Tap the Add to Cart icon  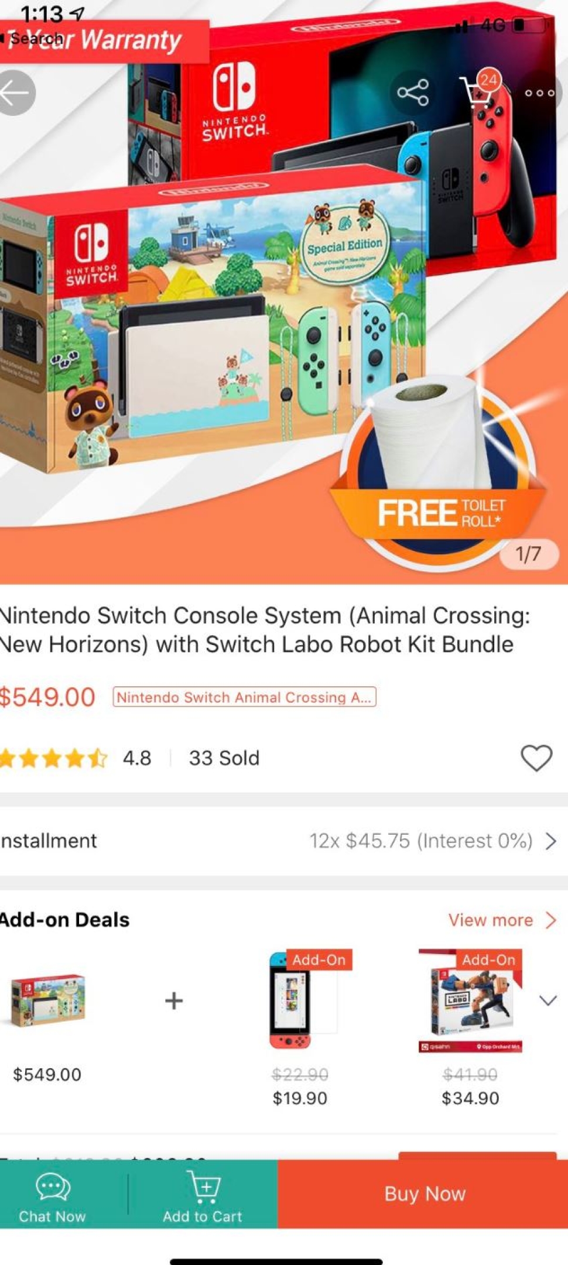(x=203, y=1185)
